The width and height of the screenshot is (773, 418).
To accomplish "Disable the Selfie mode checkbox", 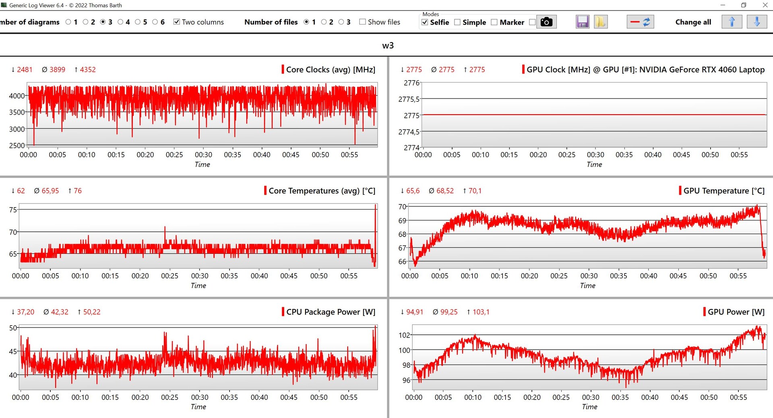I will click(x=425, y=23).
